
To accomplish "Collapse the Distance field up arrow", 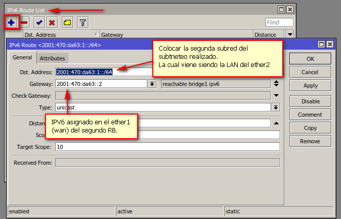I will click(x=276, y=123).
